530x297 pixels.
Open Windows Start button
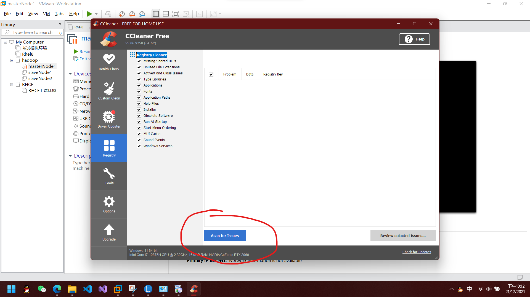point(11,289)
